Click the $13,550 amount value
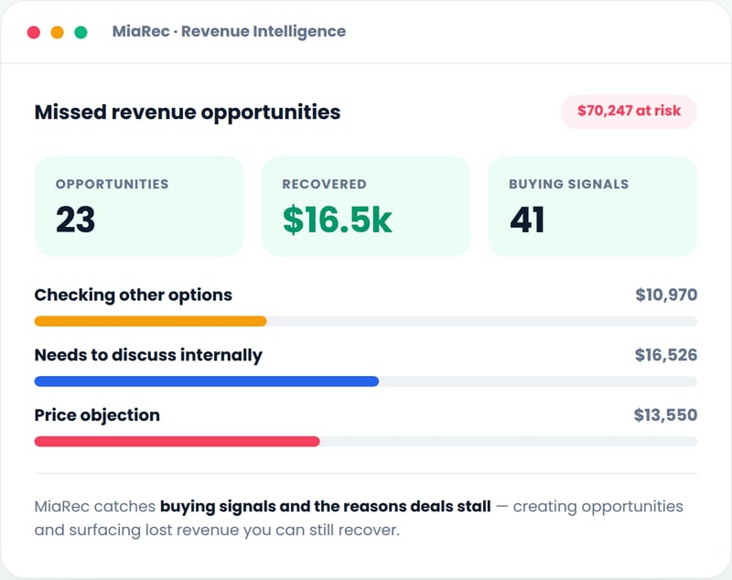The width and height of the screenshot is (732, 580). [x=665, y=415]
